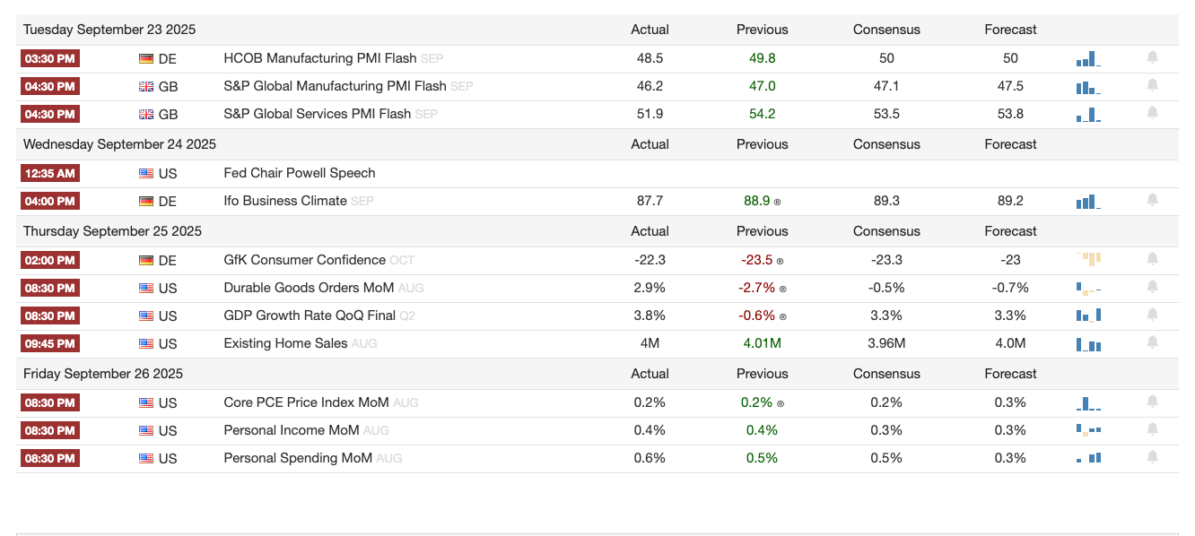The image size is (1195, 536).
Task: Click the 47.1 consensus value
Action: [x=886, y=86]
